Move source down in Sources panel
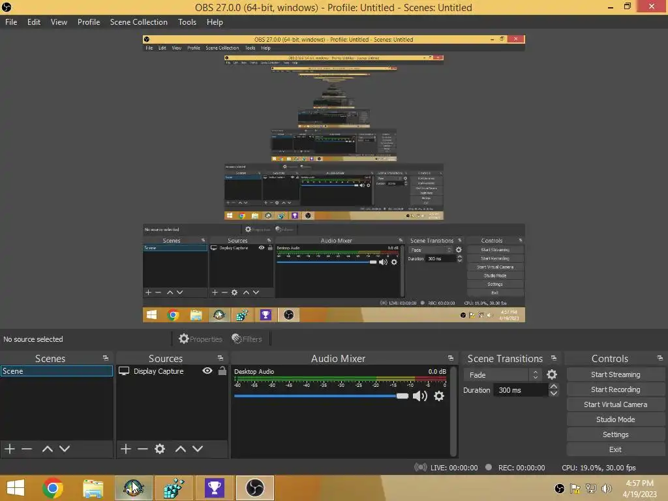The height and width of the screenshot is (501, 668). pyautogui.click(x=197, y=449)
